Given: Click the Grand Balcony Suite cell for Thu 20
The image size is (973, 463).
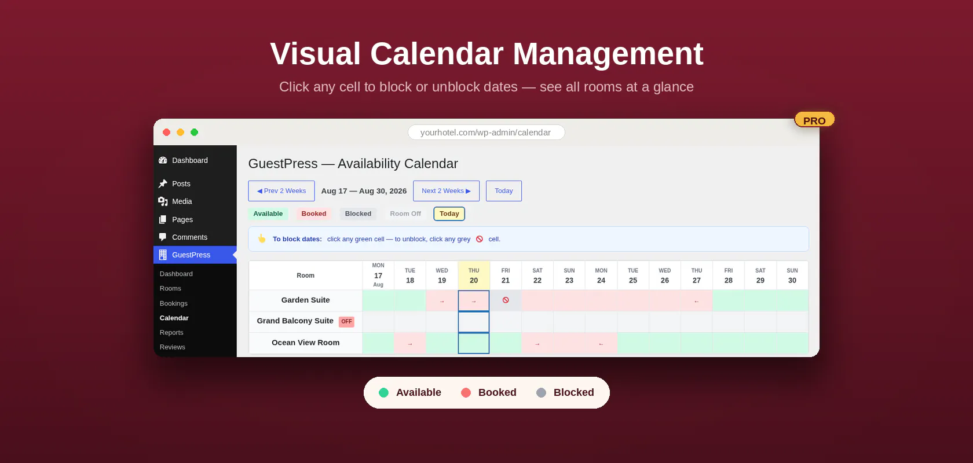Looking at the screenshot, I should point(474,322).
